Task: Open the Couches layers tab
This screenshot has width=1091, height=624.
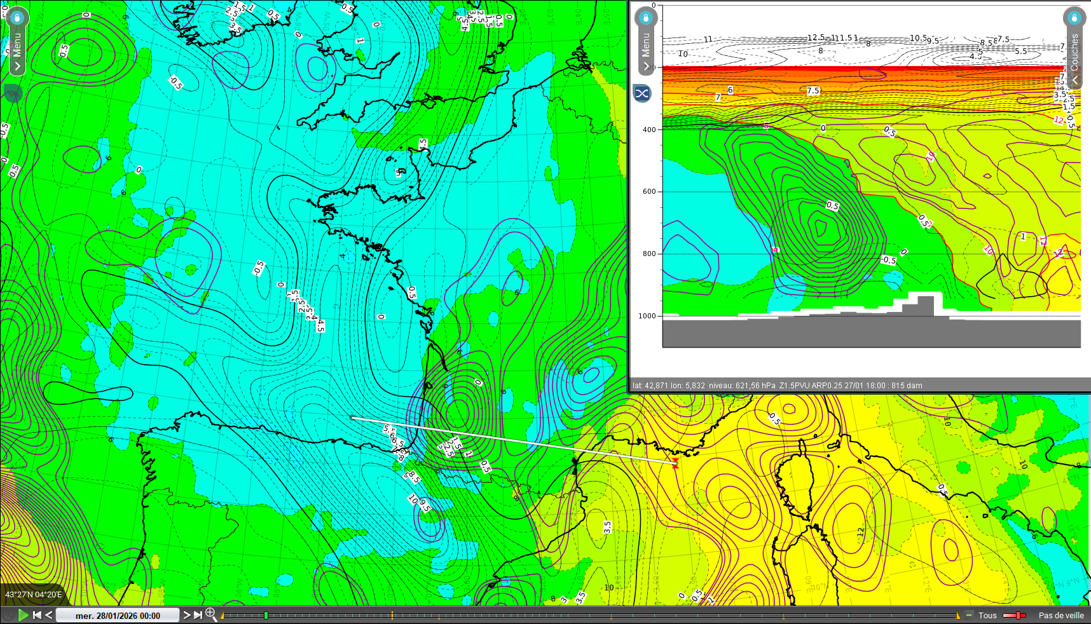Action: point(1074,52)
